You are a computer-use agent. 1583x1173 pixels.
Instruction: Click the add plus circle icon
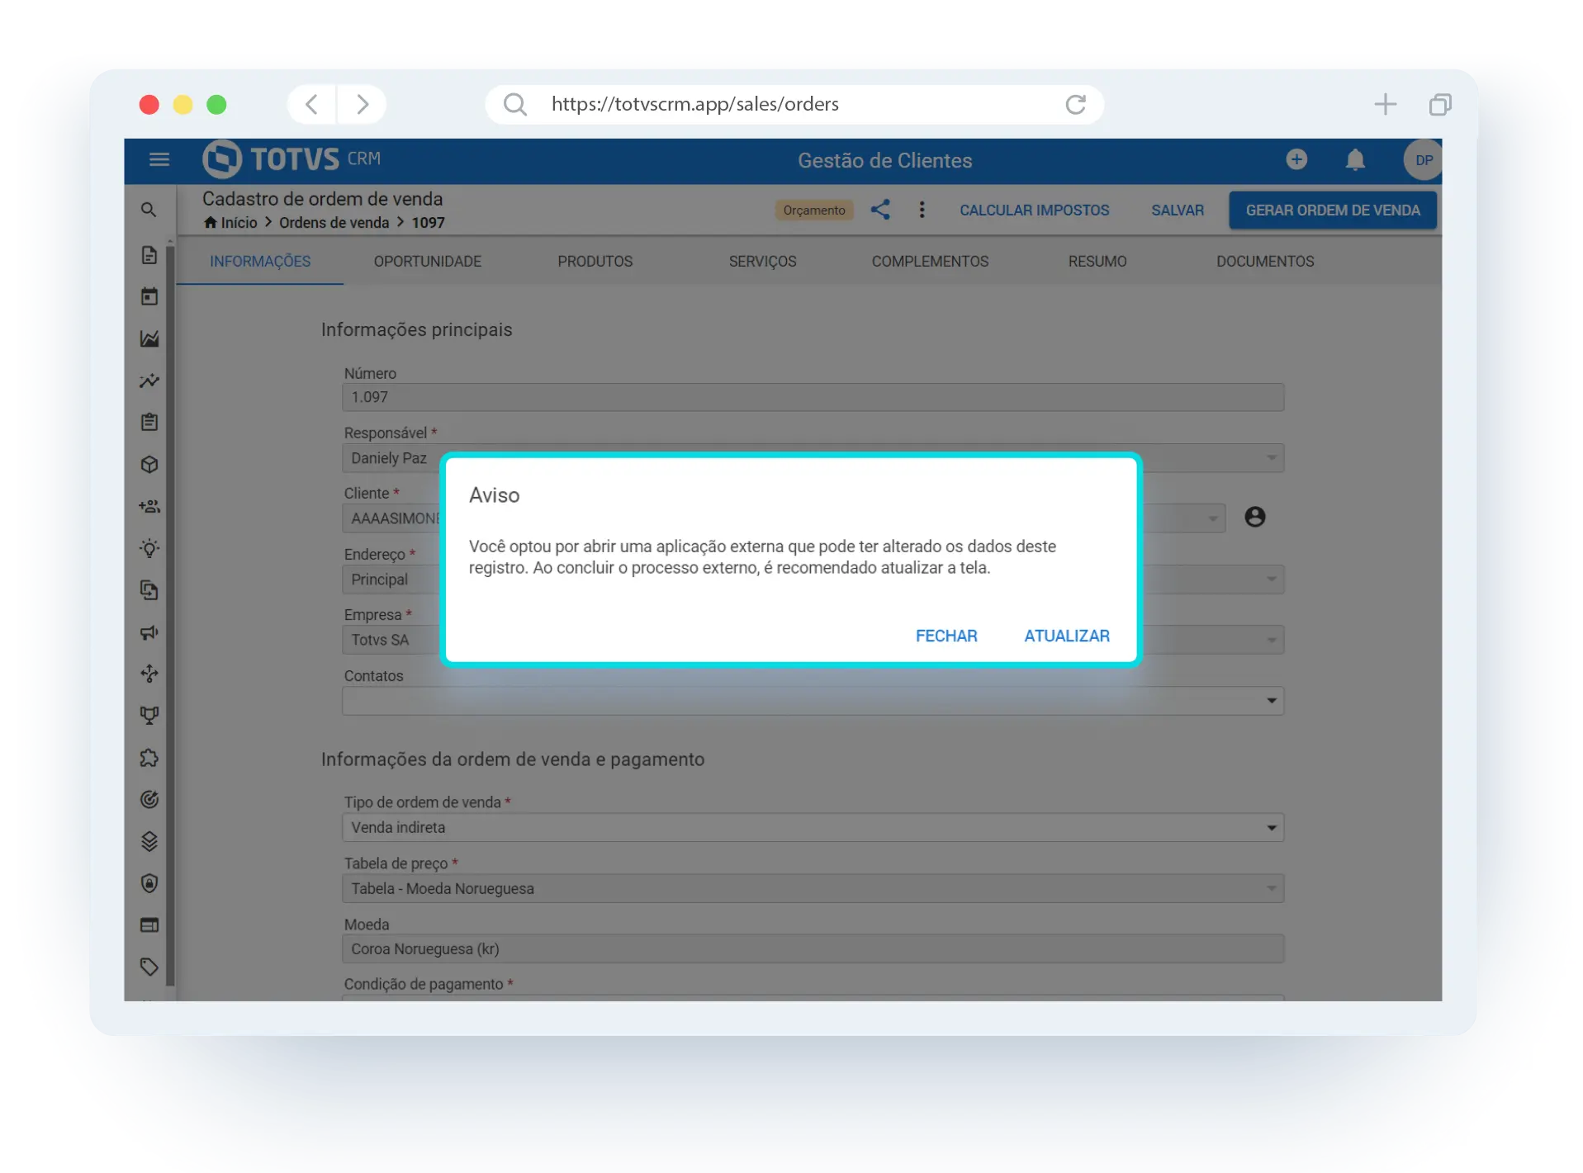click(x=1296, y=159)
